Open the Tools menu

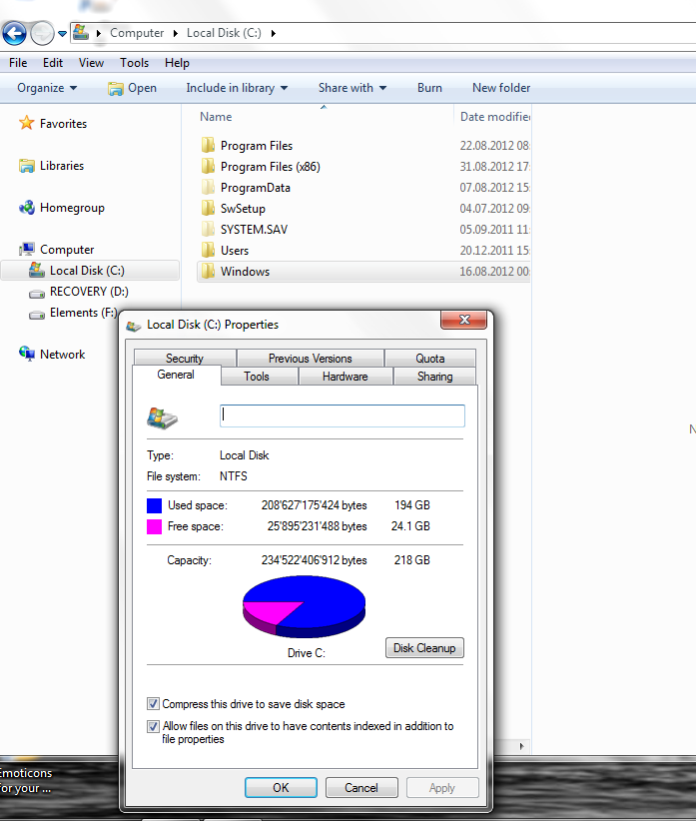coord(135,63)
